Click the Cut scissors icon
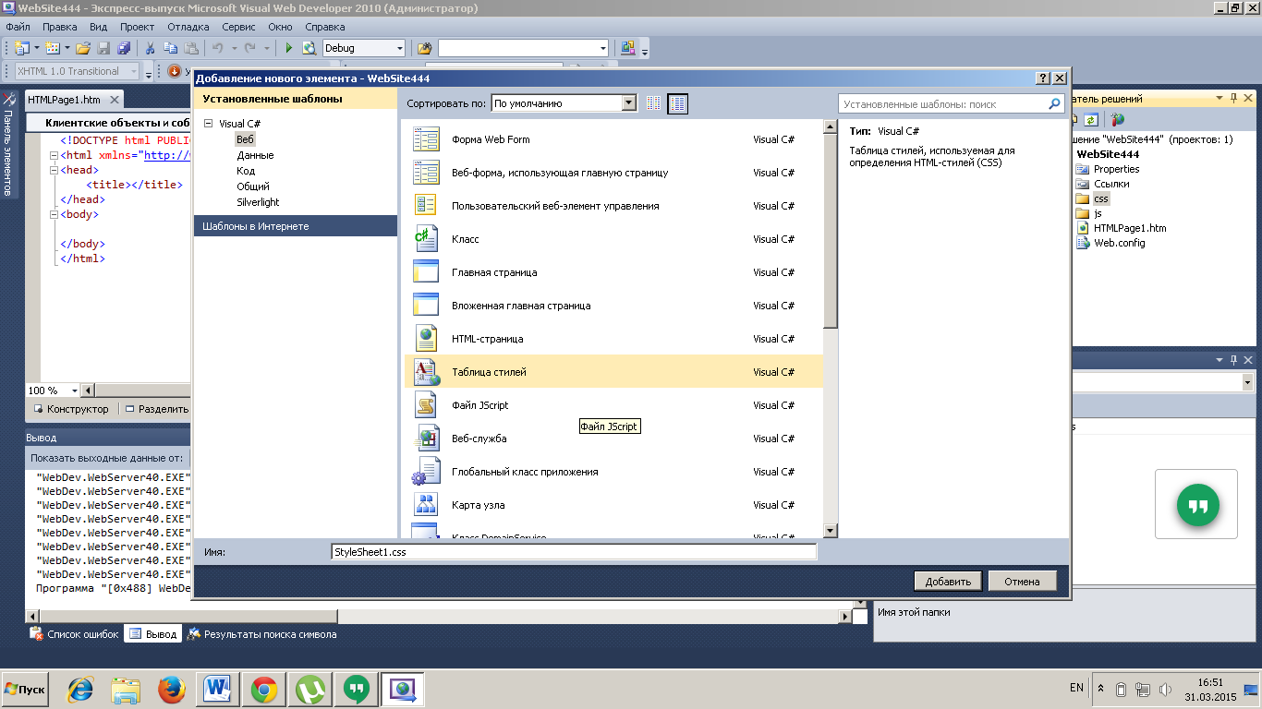1262x709 pixels. click(150, 48)
